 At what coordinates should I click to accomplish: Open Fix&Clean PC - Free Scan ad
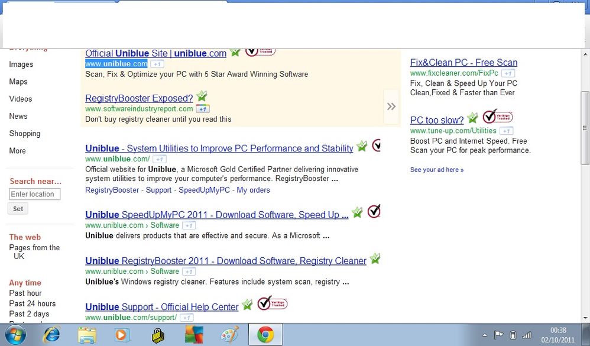(x=463, y=63)
